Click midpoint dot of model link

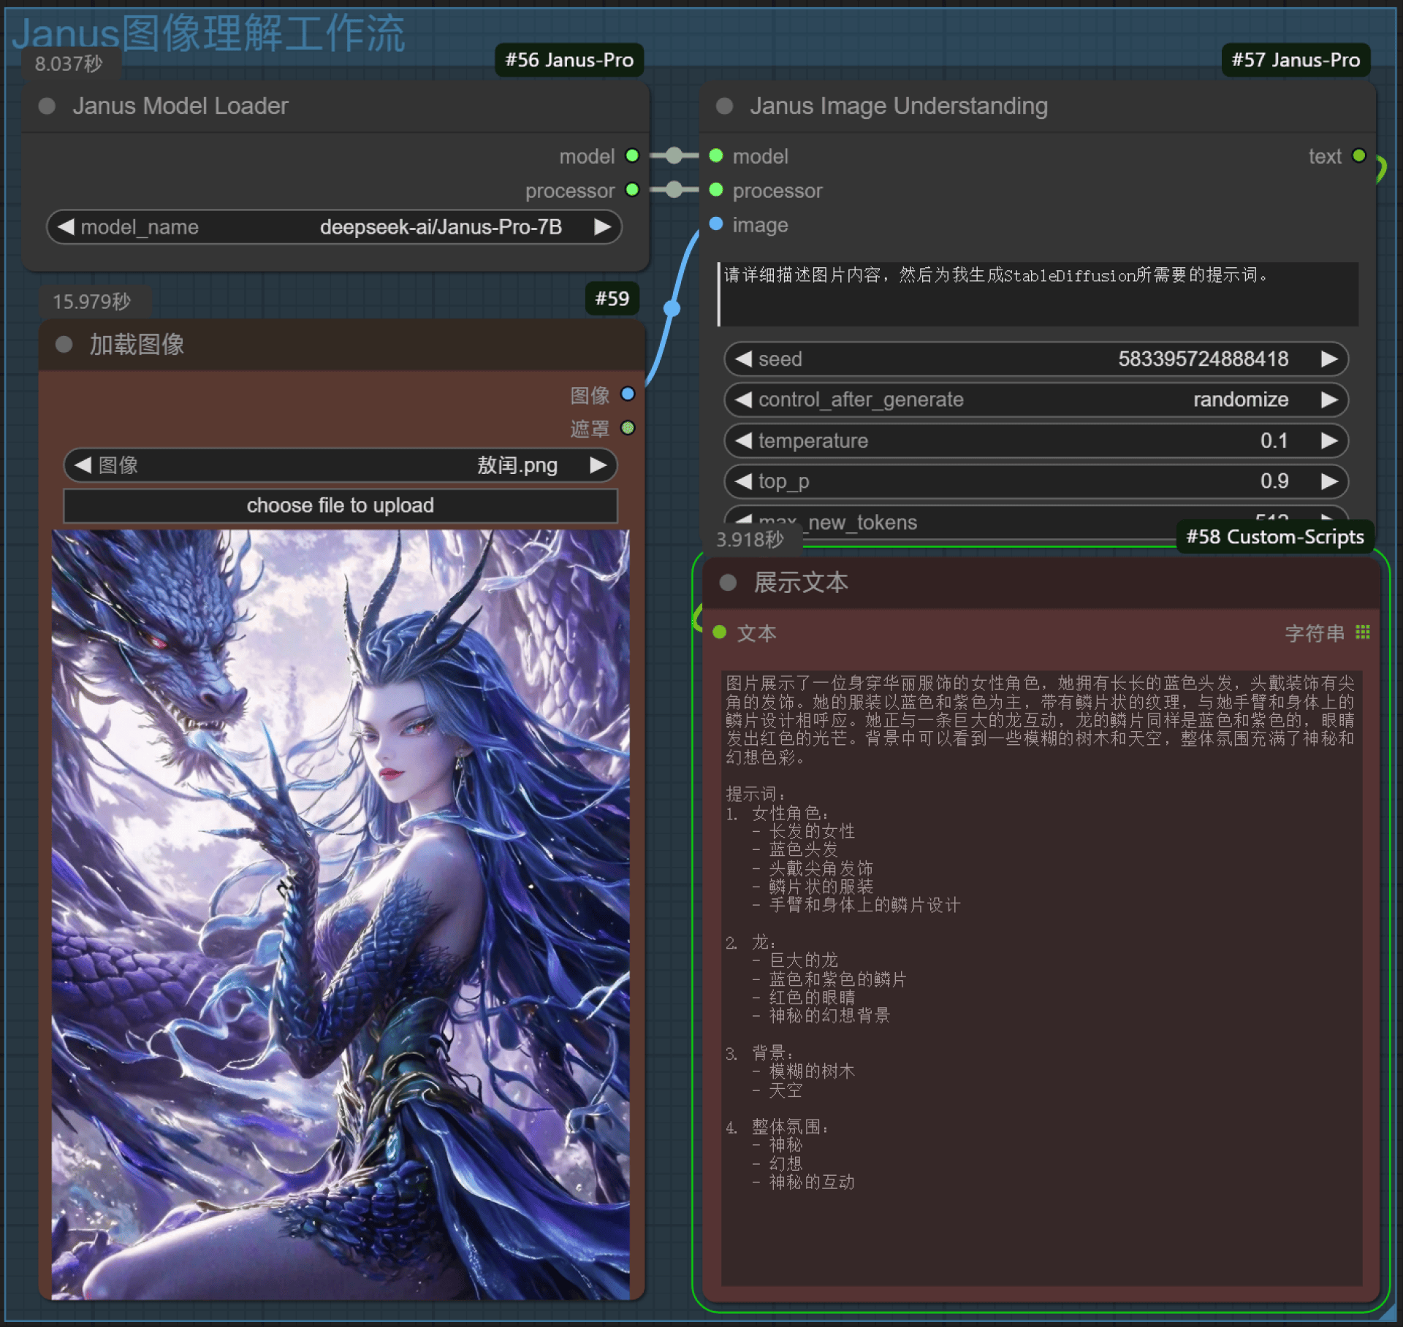point(674,156)
